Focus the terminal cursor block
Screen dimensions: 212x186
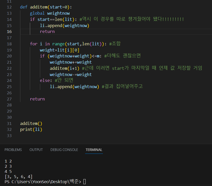pyautogui.click(x=84, y=182)
